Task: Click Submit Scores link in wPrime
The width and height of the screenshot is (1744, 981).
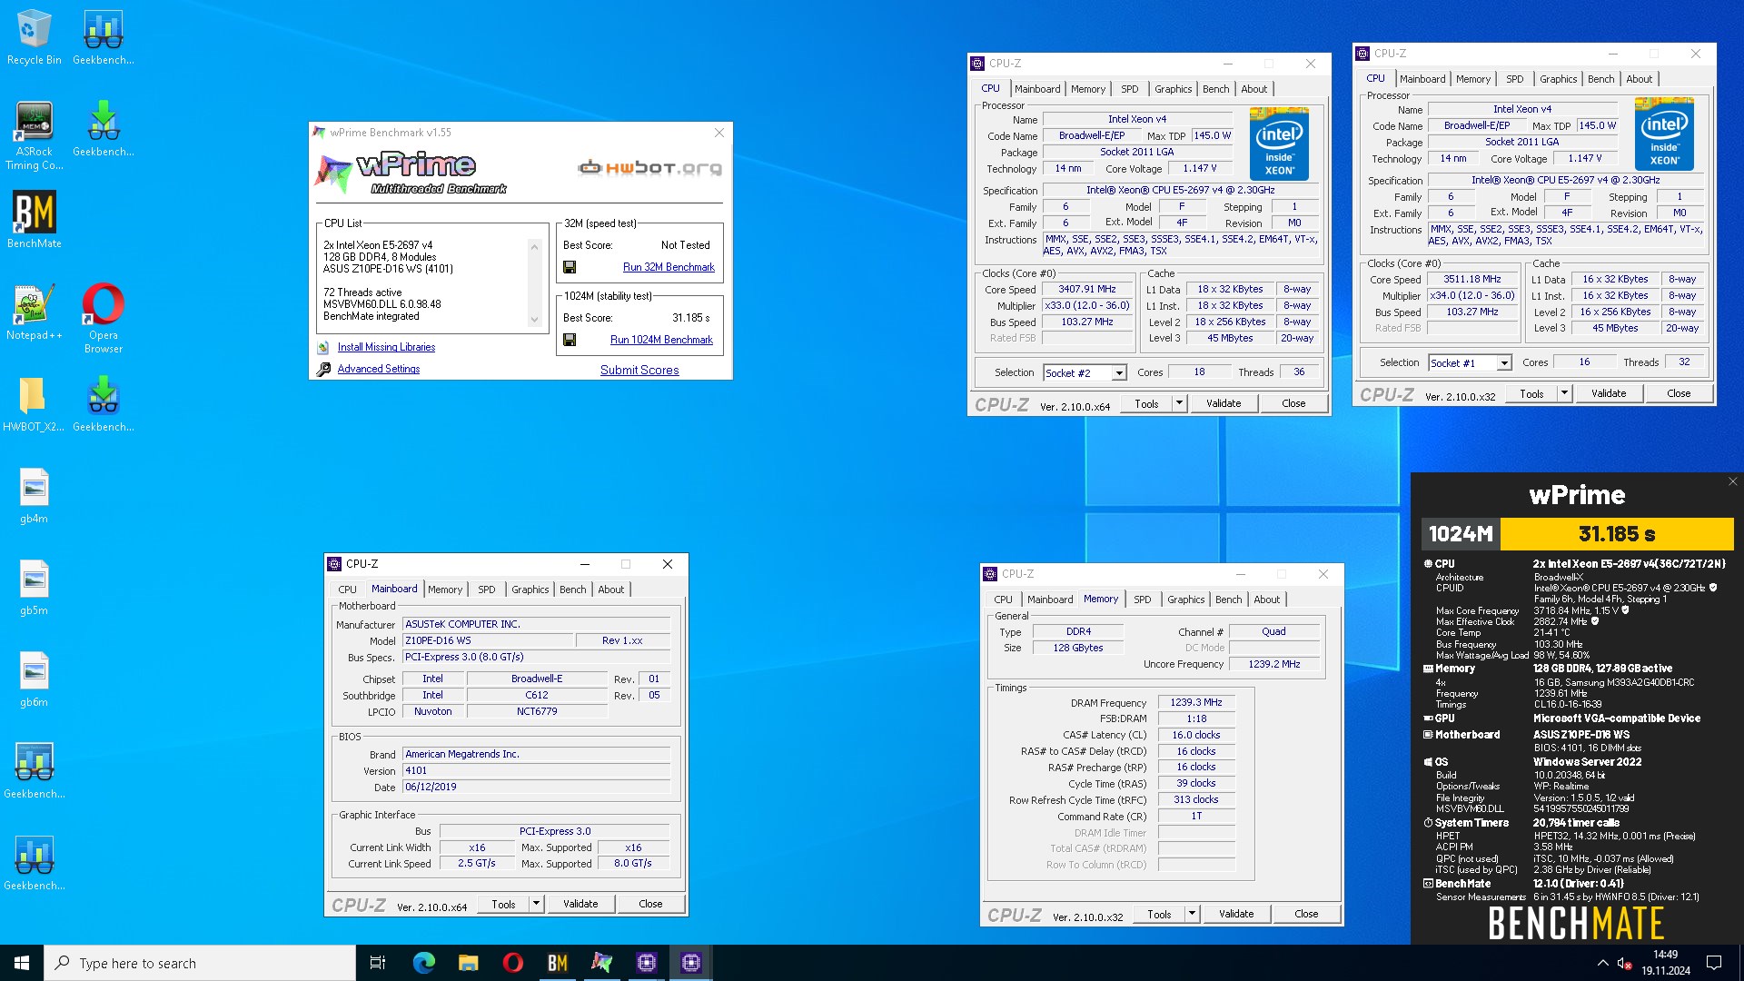Action: (x=639, y=370)
